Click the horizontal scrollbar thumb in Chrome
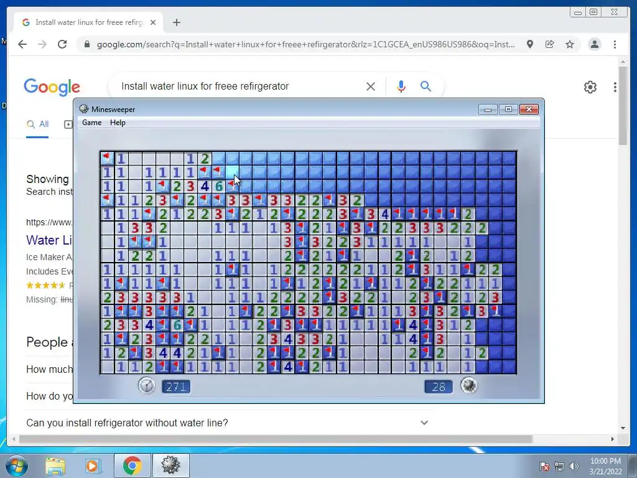Viewport: 637px width, 478px height. (276, 439)
